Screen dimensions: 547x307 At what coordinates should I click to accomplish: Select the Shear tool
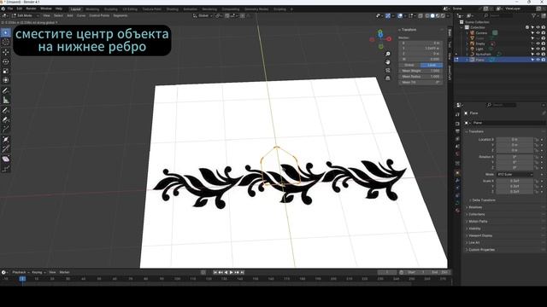coord(6,159)
